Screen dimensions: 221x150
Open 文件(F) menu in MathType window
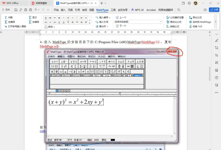[51, 57]
